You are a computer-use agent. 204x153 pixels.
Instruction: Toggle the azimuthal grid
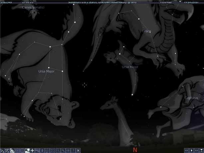pyautogui.click(x=17, y=151)
